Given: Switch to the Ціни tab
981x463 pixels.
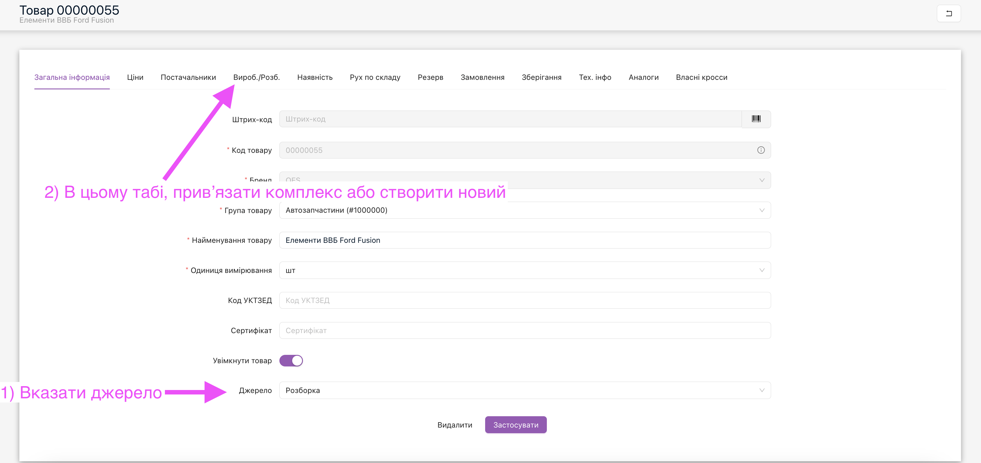Looking at the screenshot, I should click(135, 77).
